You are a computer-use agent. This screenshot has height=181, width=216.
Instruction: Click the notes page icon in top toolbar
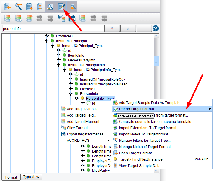click(x=29, y=6)
